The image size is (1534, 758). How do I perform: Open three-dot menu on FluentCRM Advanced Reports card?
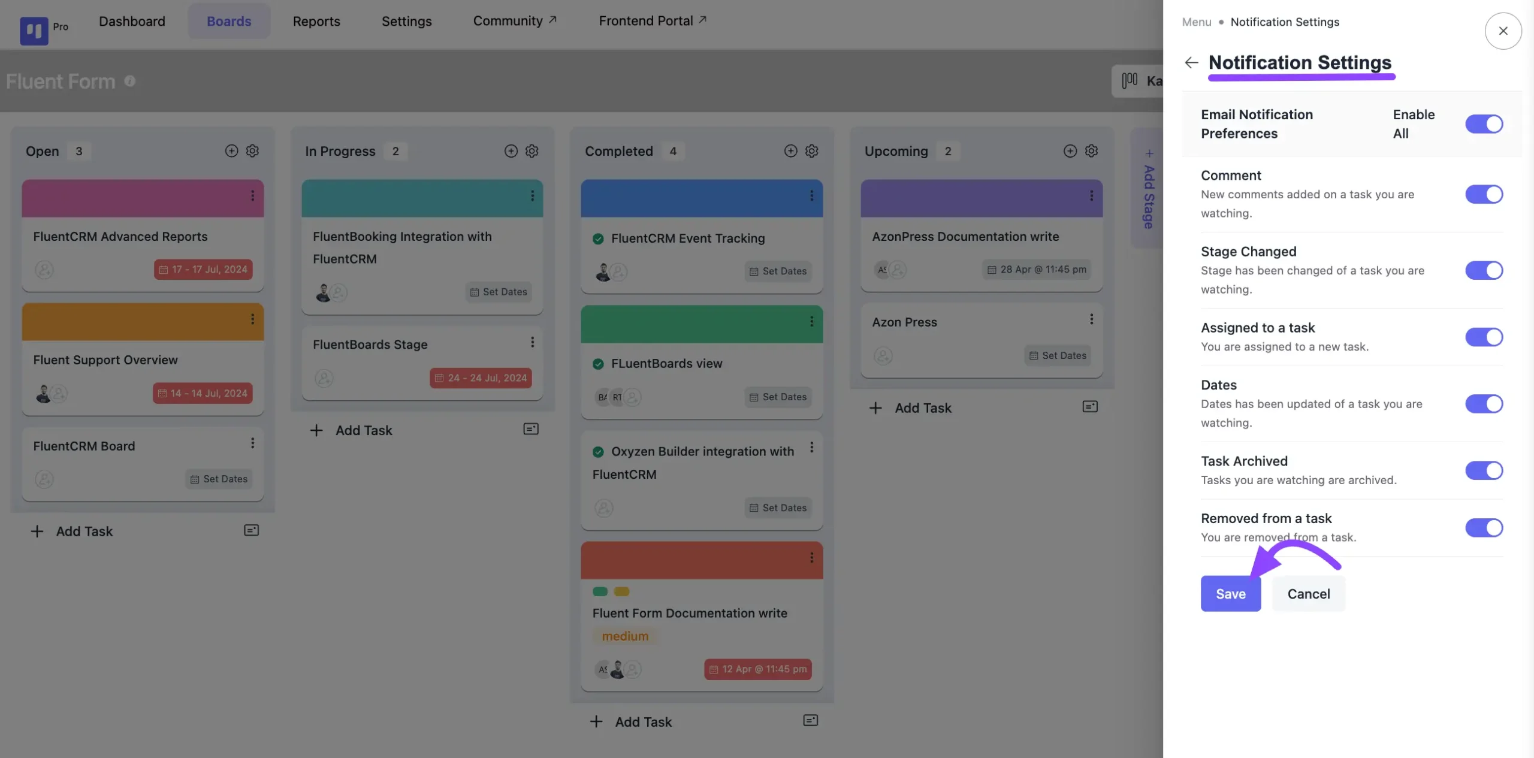[252, 196]
